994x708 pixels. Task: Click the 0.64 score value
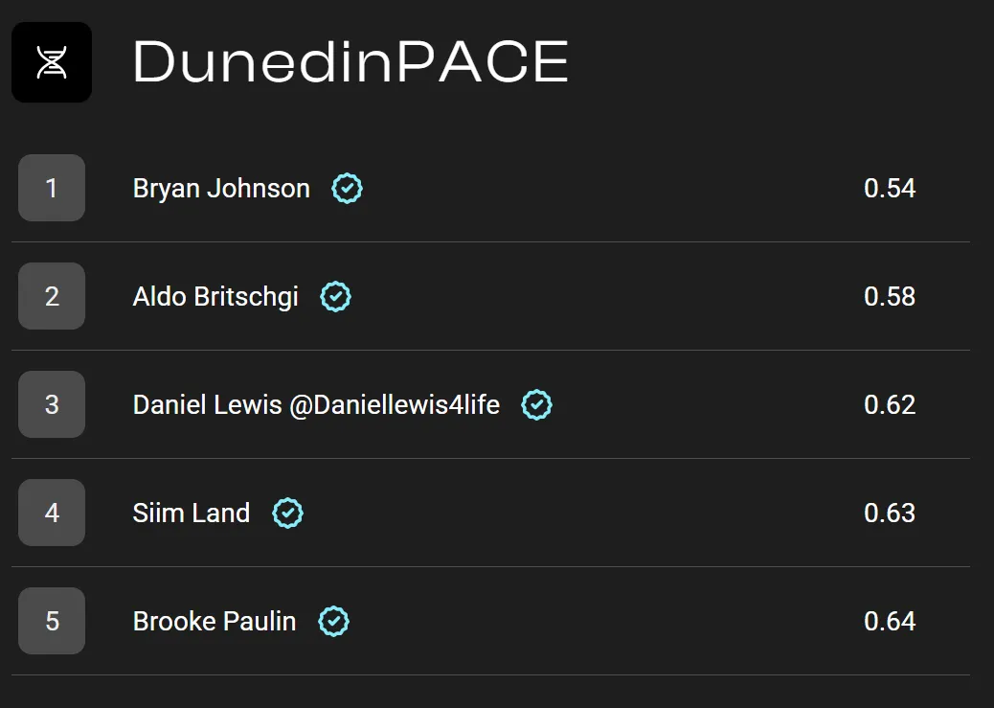point(890,621)
